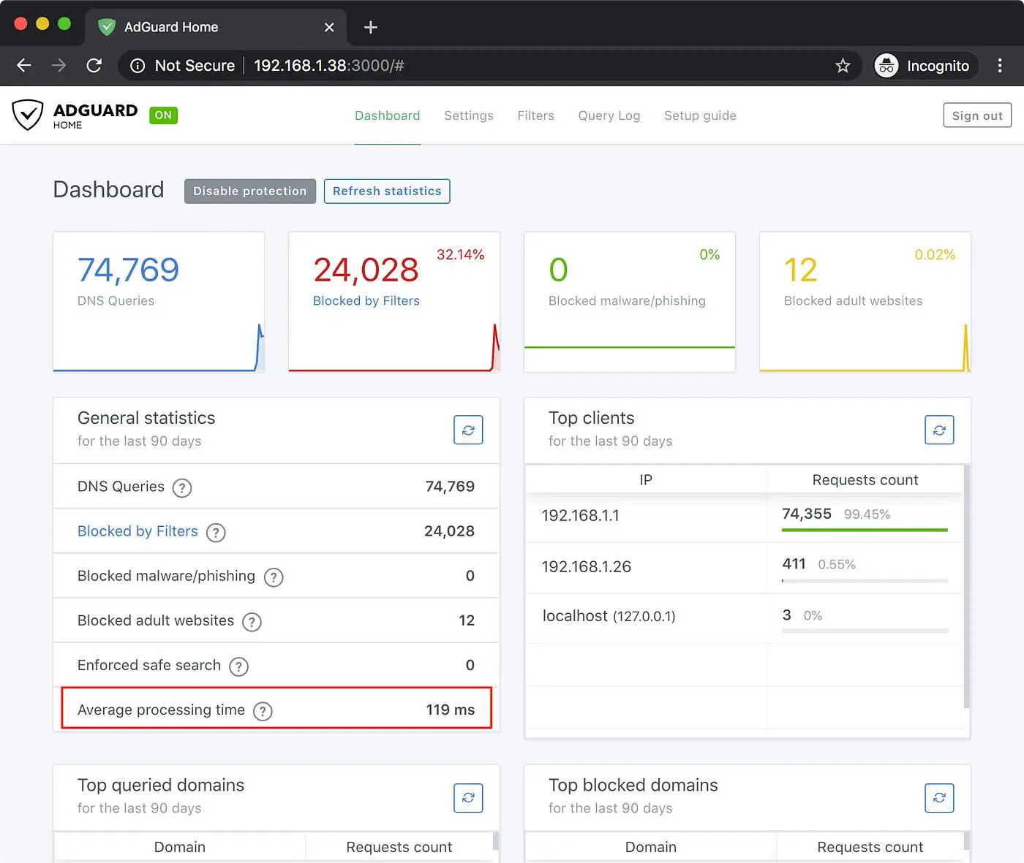
Task: Click the 0 Blocked malware/phishing card
Action: pos(630,302)
